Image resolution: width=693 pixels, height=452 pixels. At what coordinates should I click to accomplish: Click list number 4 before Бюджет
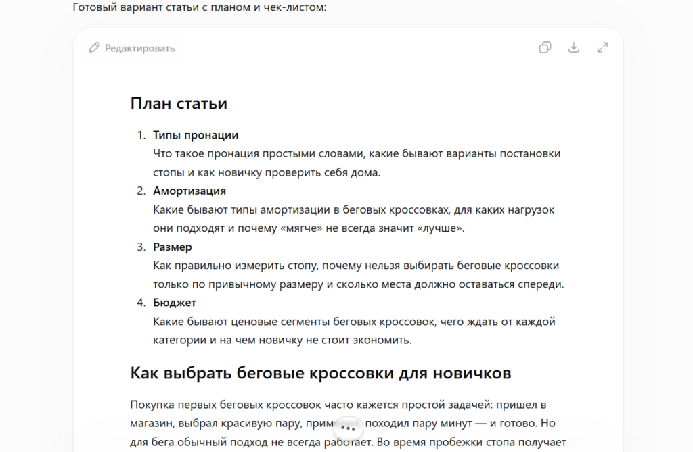point(141,303)
